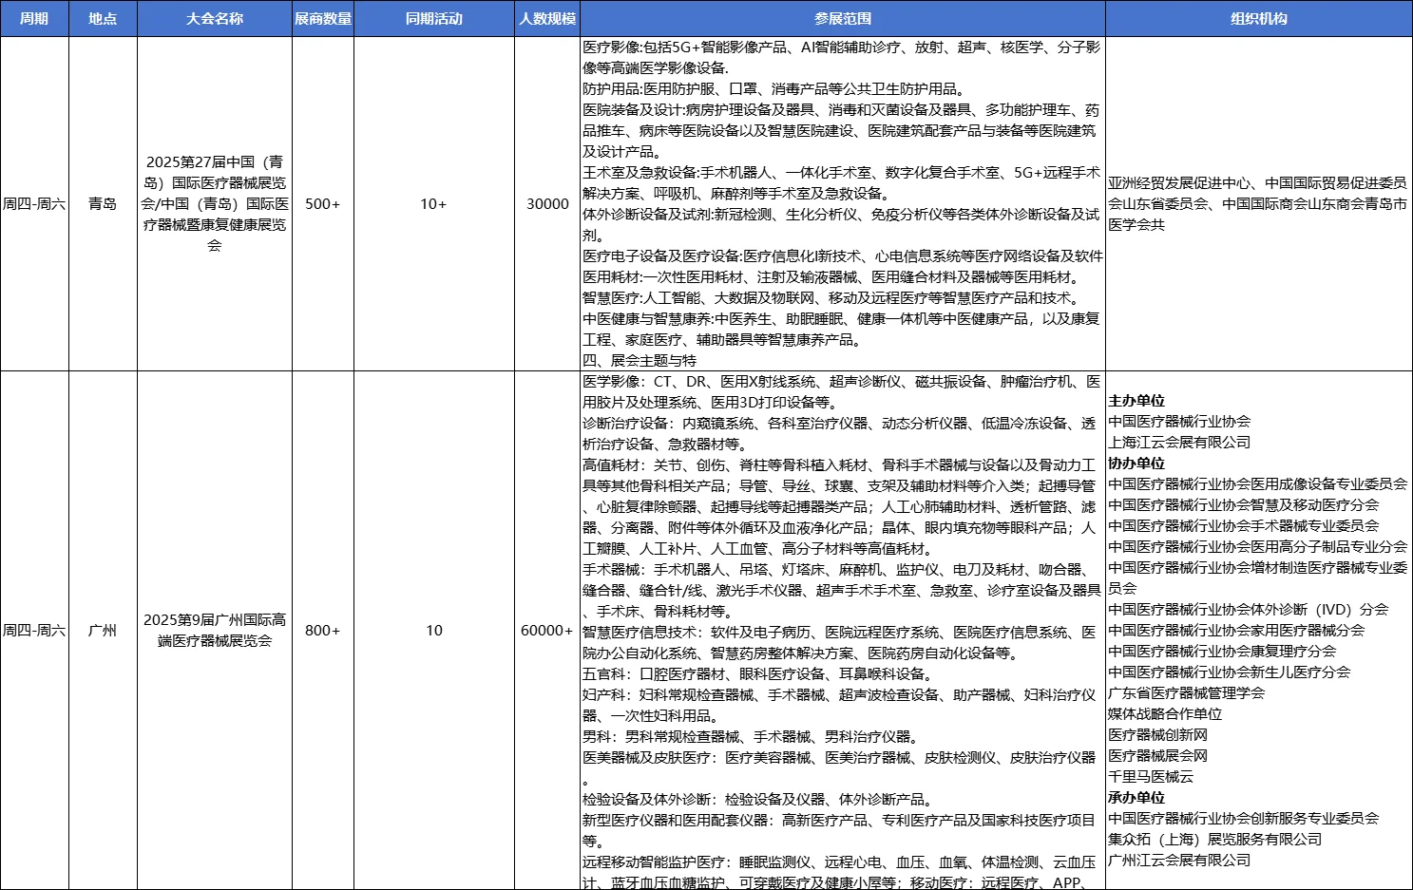Select the 大会名称 column header
Screen dimensions: 1413x890
(215, 18)
